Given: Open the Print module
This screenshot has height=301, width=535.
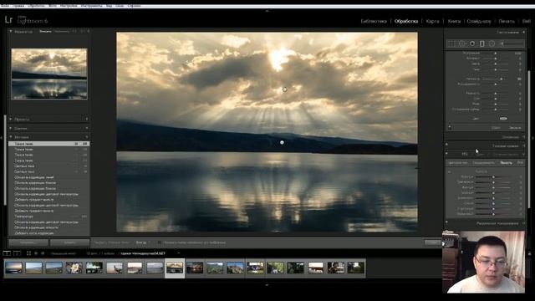Looking at the screenshot, I should (507, 21).
